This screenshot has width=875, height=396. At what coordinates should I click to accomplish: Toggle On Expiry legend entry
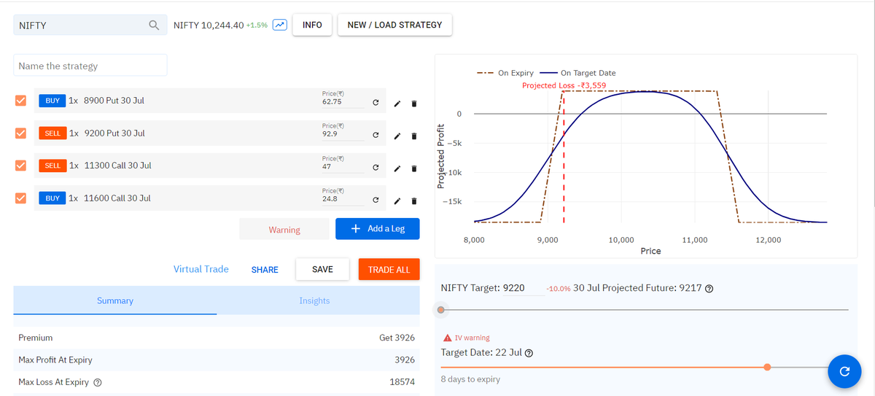coord(505,73)
